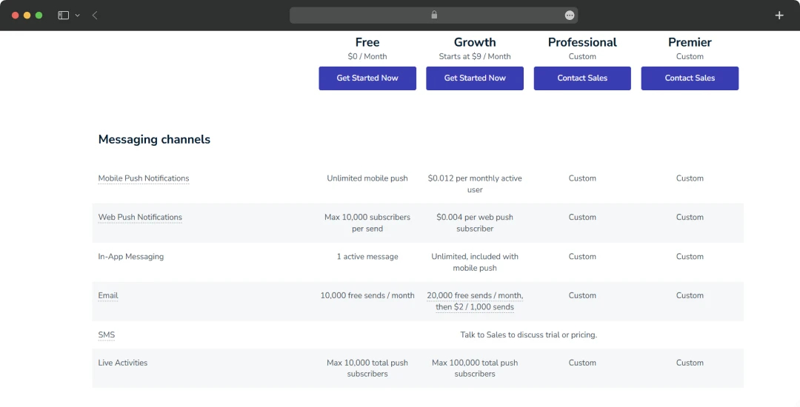Click the 1 active message cell

pyautogui.click(x=367, y=256)
